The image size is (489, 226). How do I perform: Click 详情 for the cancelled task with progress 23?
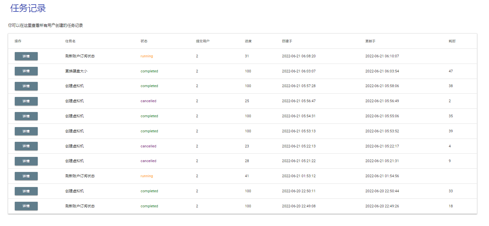coord(26,146)
